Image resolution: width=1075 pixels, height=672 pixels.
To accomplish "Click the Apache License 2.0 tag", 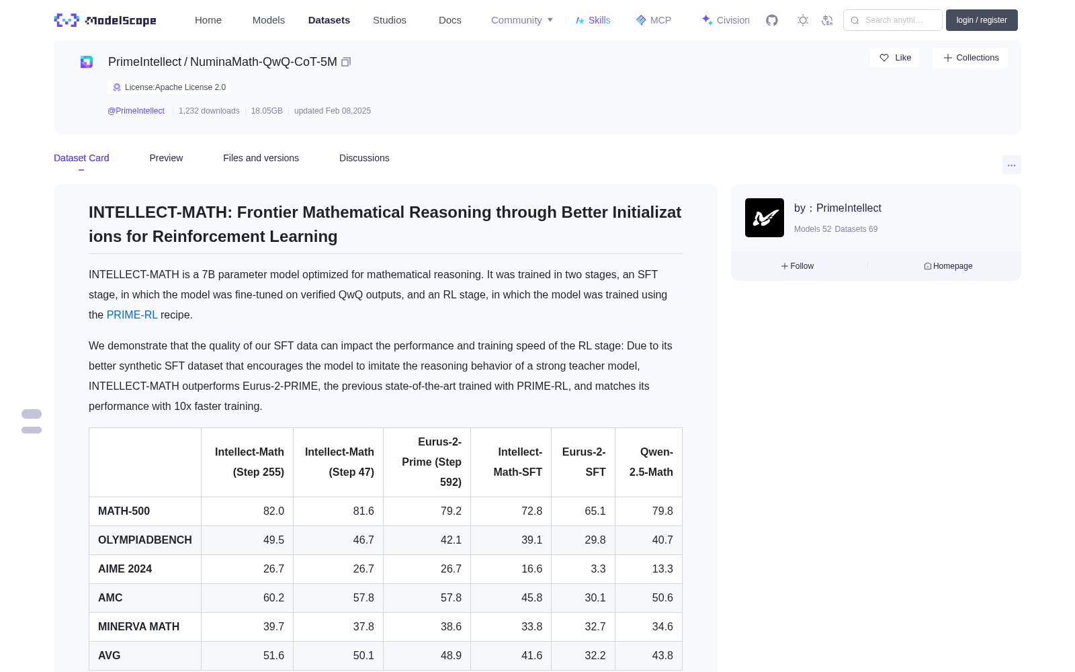I will 169,87.
